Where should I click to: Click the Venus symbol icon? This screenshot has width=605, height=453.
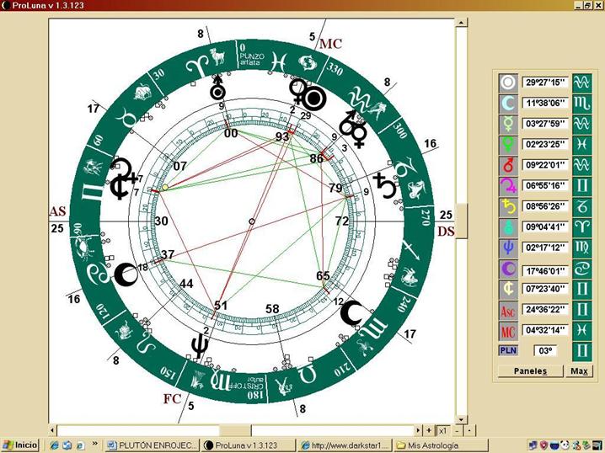click(507, 144)
